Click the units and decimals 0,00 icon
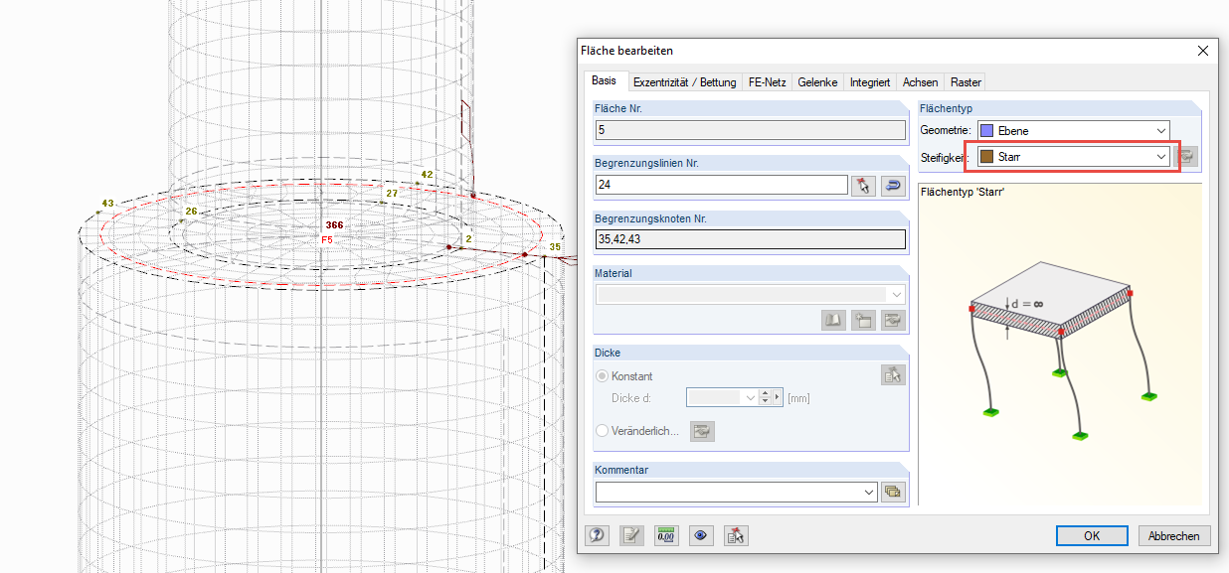Viewport: 1229px width, 573px height. click(x=666, y=535)
